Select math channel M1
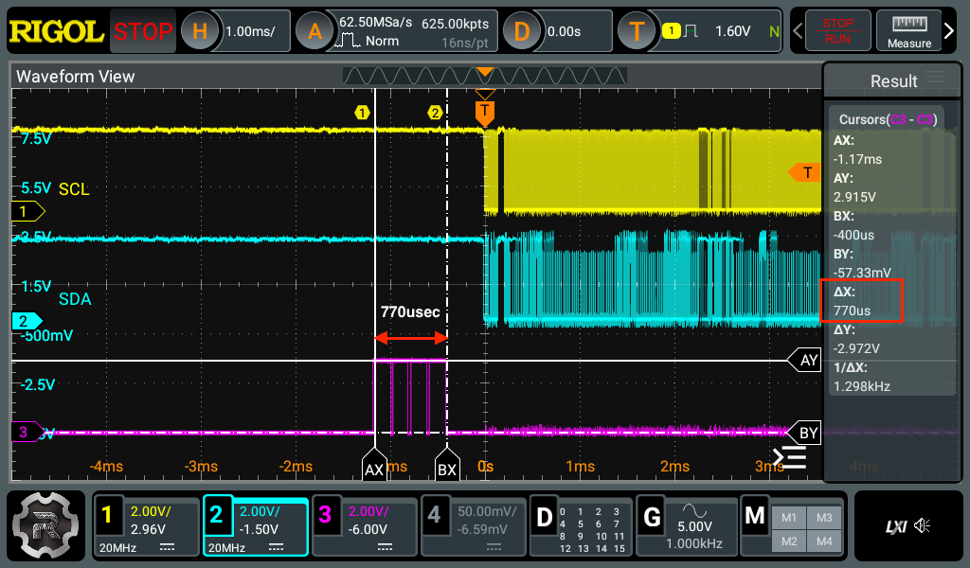The width and height of the screenshot is (970, 568). click(789, 518)
